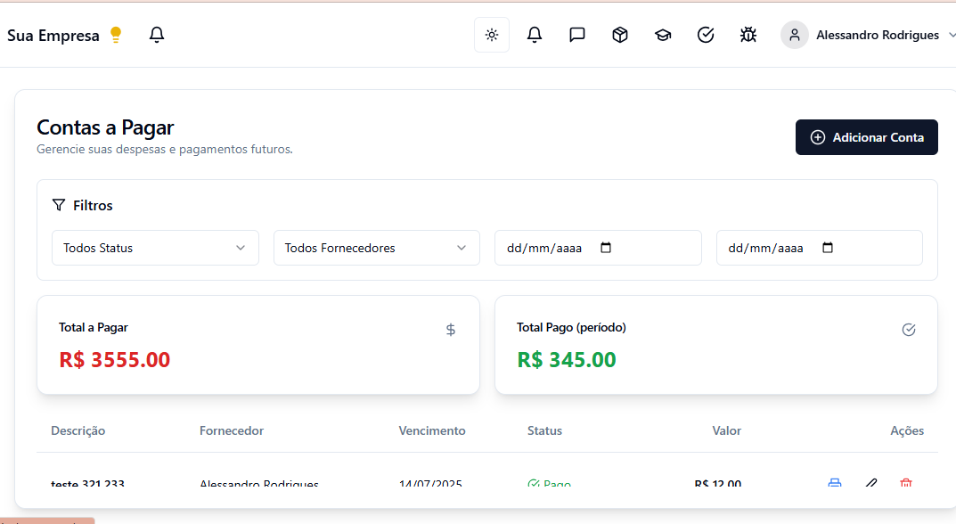The height and width of the screenshot is (524, 956).
Task: Open the chat messages icon
Action: pos(577,35)
